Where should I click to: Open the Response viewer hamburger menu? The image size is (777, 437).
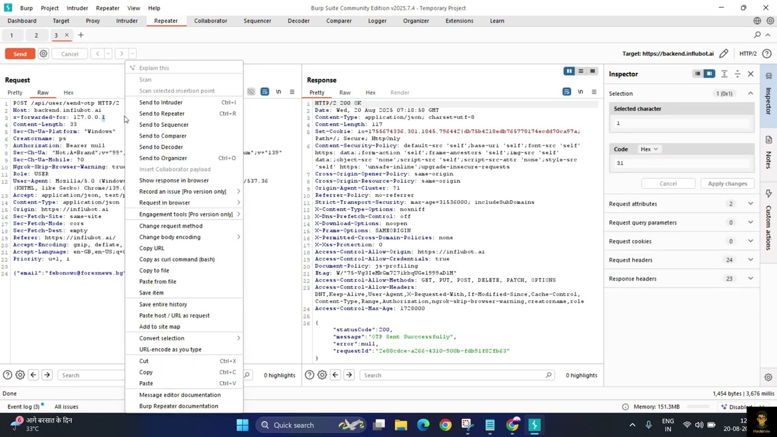(594, 92)
